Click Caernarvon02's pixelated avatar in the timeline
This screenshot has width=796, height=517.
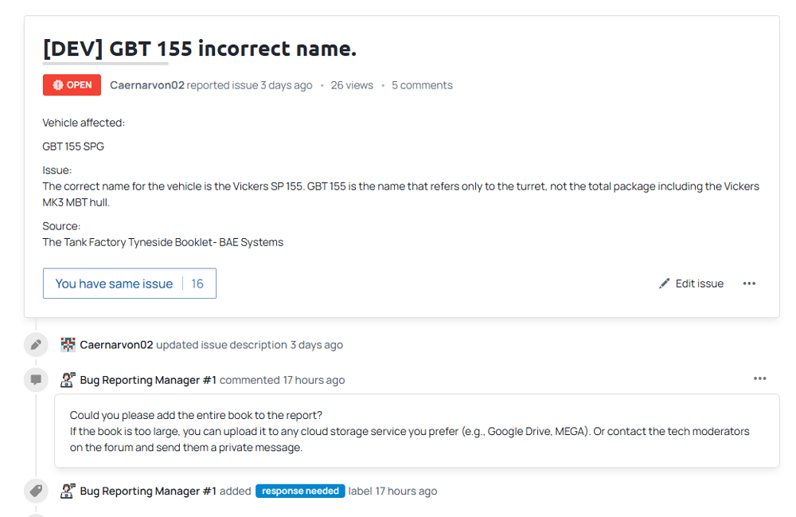68,345
